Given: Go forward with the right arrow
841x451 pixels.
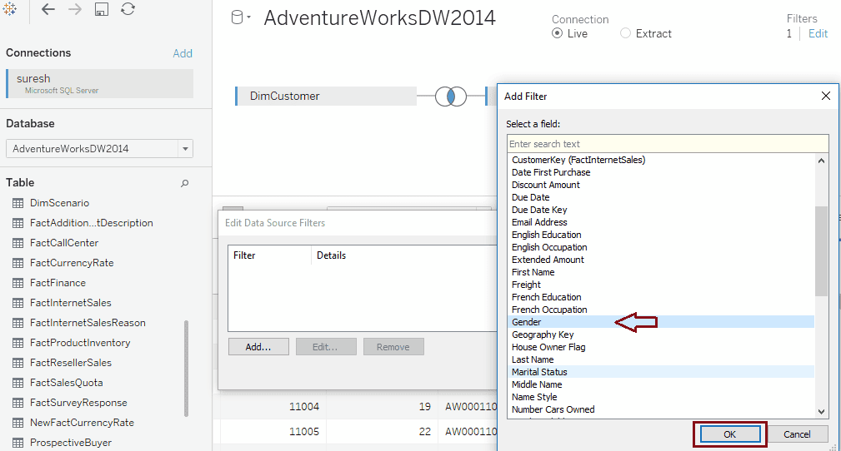Looking at the screenshot, I should 75,9.
